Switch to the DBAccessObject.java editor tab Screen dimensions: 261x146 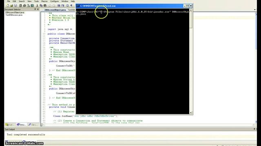pyautogui.click(x=55, y=10)
